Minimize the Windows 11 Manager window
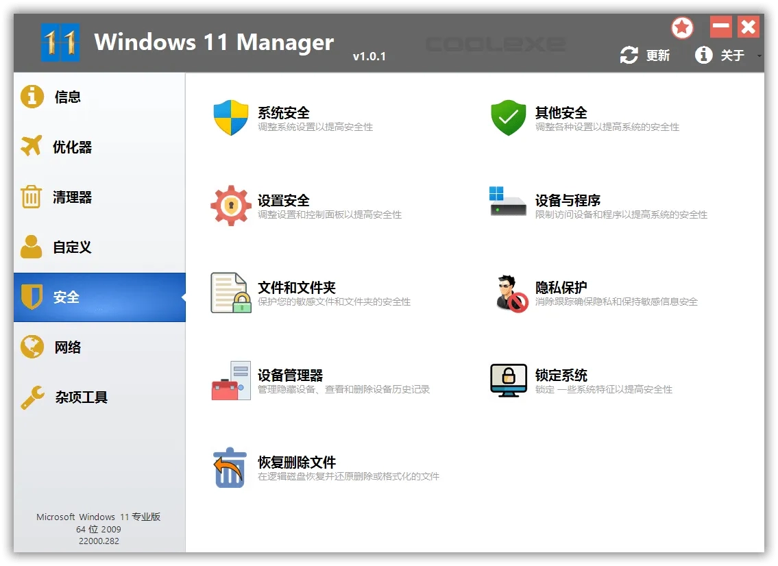The image size is (778, 566). (721, 27)
